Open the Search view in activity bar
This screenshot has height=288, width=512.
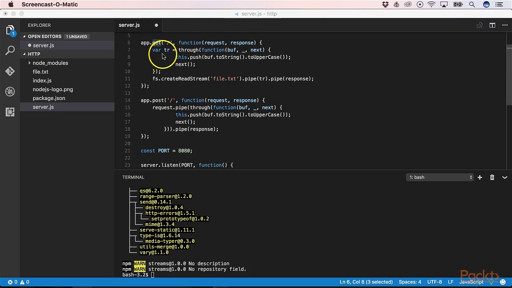tap(10, 51)
